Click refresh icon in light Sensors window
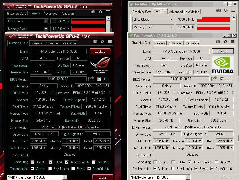Image resolution: width=239 pixels, height=180 pixels. 226,10
